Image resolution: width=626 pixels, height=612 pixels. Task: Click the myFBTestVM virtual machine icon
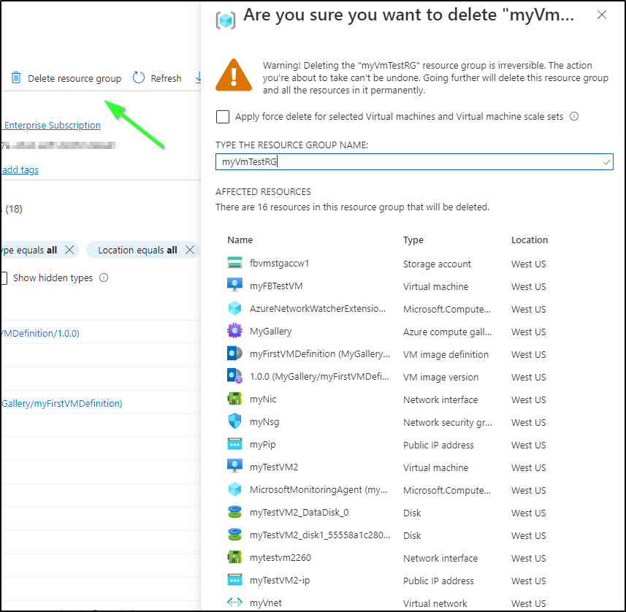pos(234,286)
